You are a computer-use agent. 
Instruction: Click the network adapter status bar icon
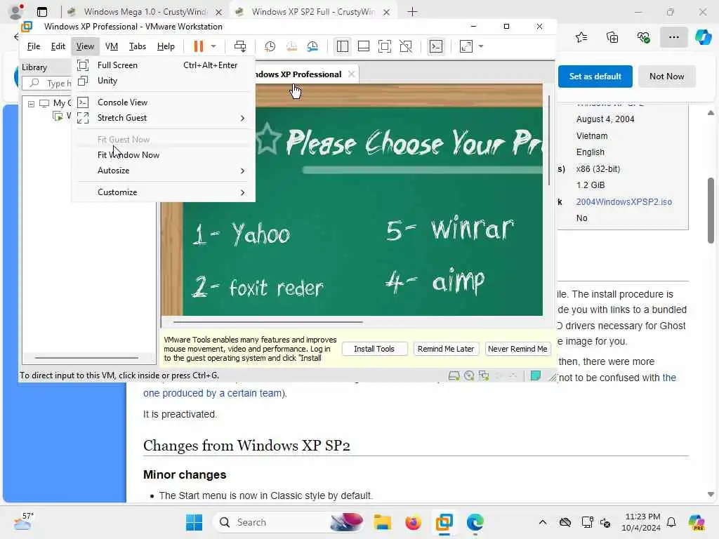tap(483, 376)
